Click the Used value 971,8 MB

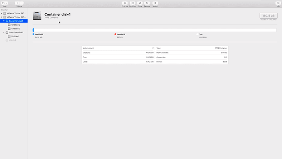(x=150, y=62)
